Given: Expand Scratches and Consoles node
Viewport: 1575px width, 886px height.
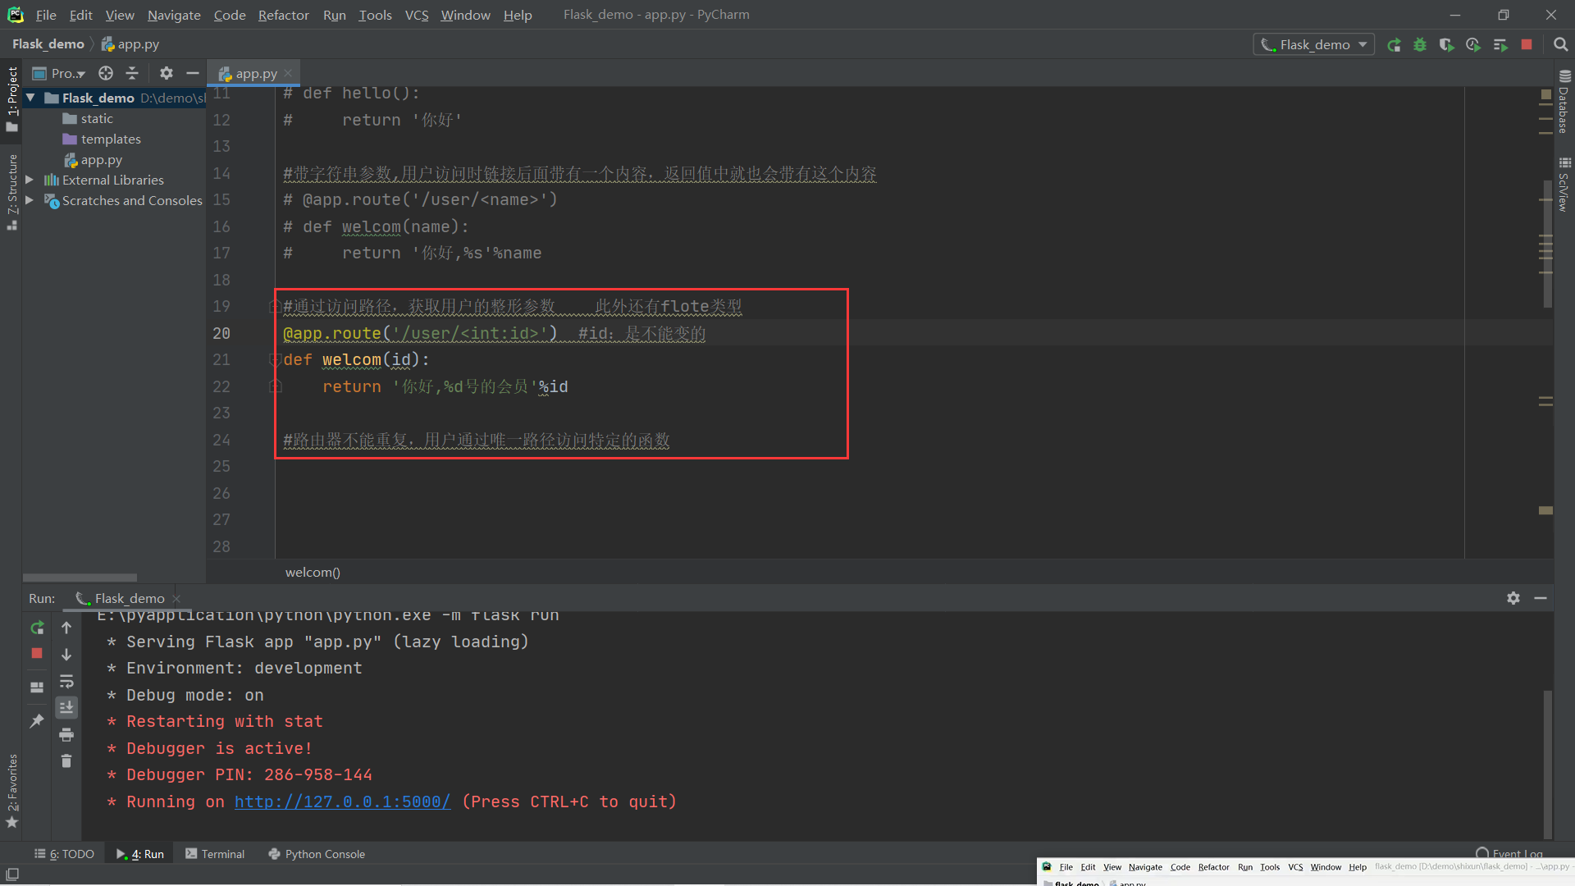Looking at the screenshot, I should pos(30,200).
